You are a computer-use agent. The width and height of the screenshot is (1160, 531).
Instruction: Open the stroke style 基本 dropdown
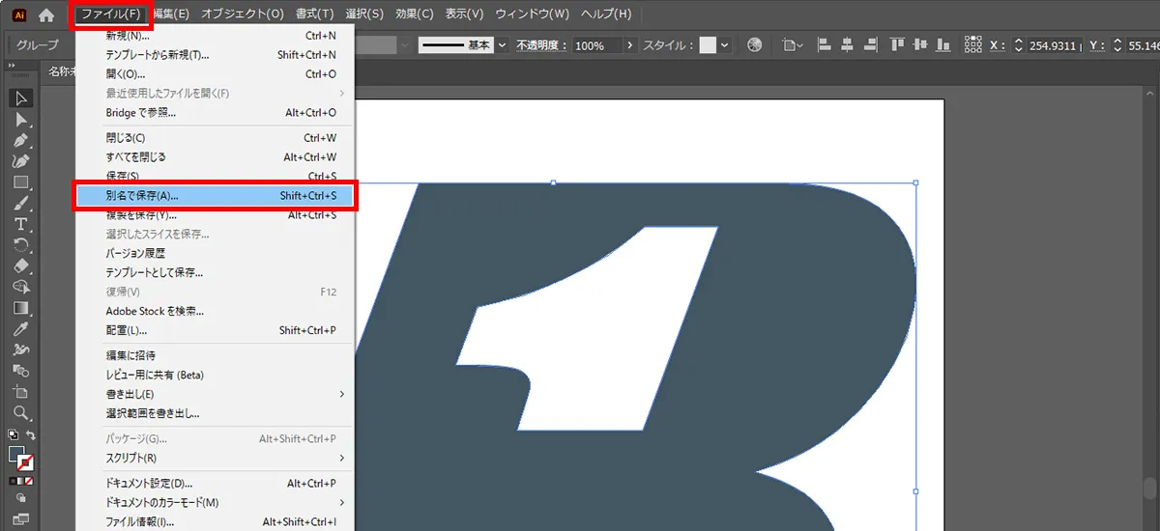point(502,45)
